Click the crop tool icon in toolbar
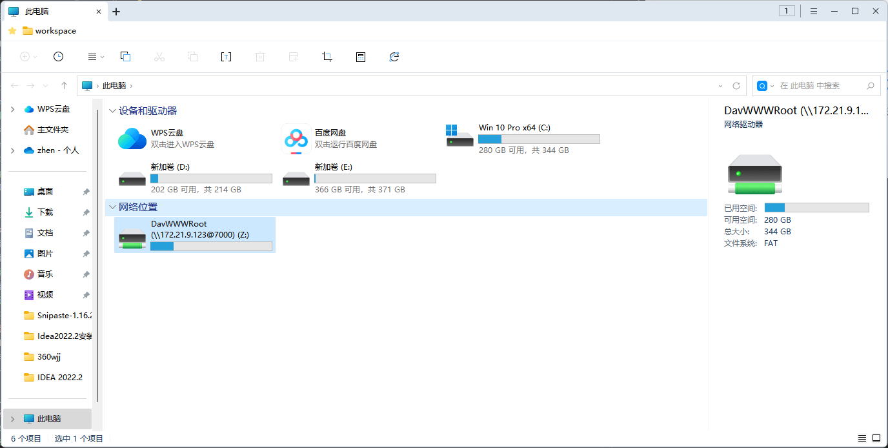888x448 pixels. click(x=327, y=57)
